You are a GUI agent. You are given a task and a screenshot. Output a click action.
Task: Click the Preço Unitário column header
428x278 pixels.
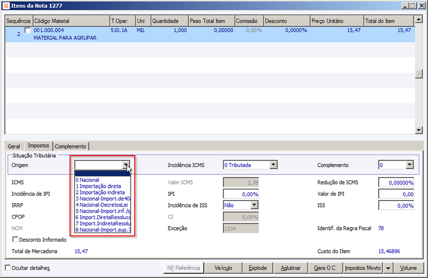337,21
